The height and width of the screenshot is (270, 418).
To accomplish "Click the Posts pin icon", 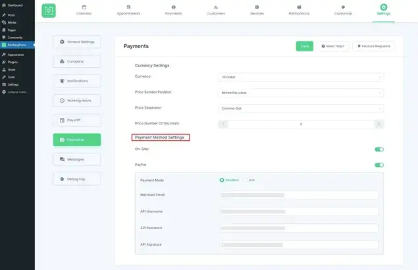I will pyautogui.click(x=4, y=15).
